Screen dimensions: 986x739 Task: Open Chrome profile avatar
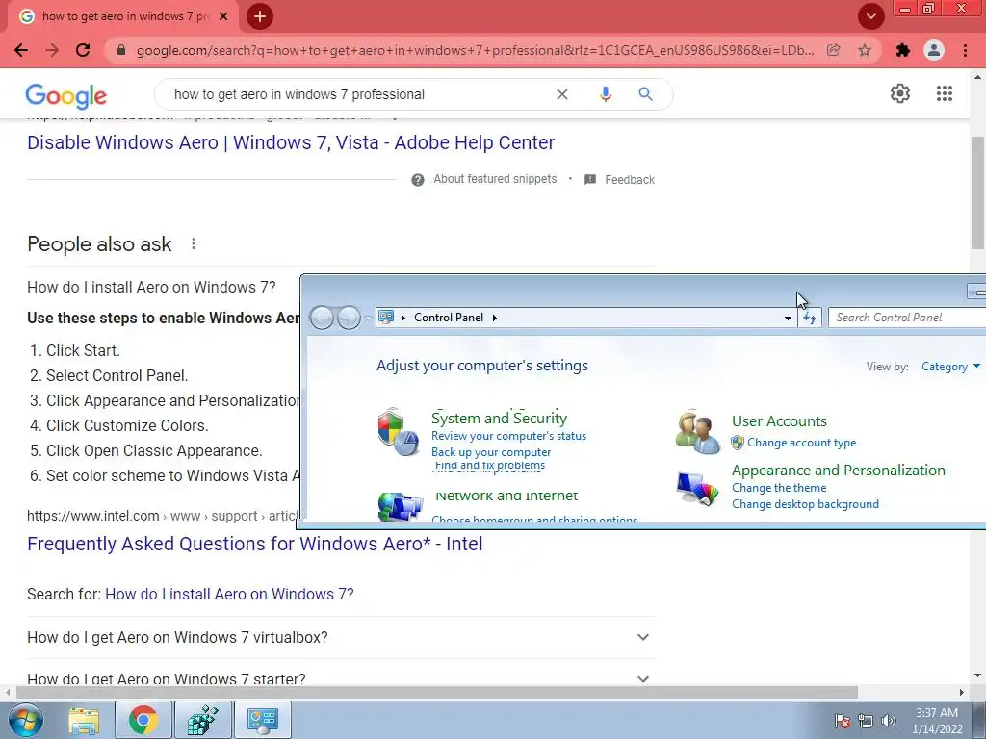(x=934, y=50)
